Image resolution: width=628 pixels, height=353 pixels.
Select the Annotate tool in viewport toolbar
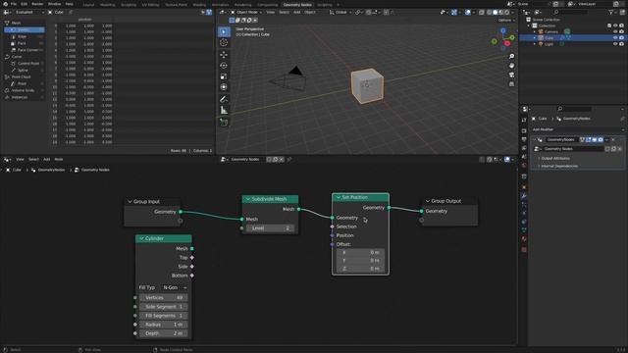224,99
